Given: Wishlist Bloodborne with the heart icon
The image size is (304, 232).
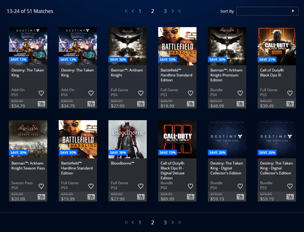Looking at the screenshot, I should pos(141,186).
